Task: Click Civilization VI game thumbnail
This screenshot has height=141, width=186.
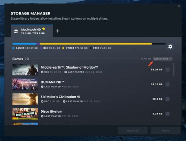Action: [x=25, y=99]
